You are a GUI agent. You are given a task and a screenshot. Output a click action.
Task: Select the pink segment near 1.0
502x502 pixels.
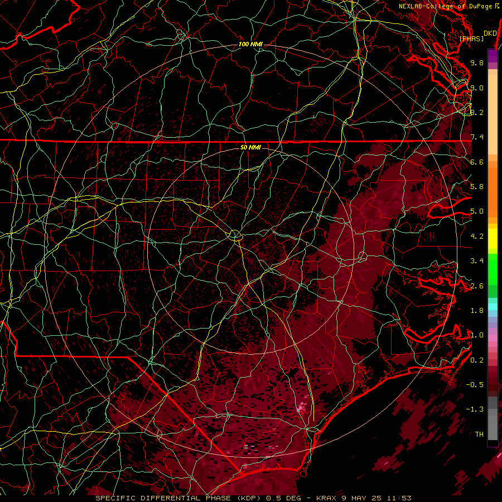tap(493, 338)
